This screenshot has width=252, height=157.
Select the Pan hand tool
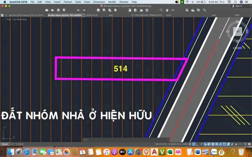pyautogui.click(x=167, y=10)
